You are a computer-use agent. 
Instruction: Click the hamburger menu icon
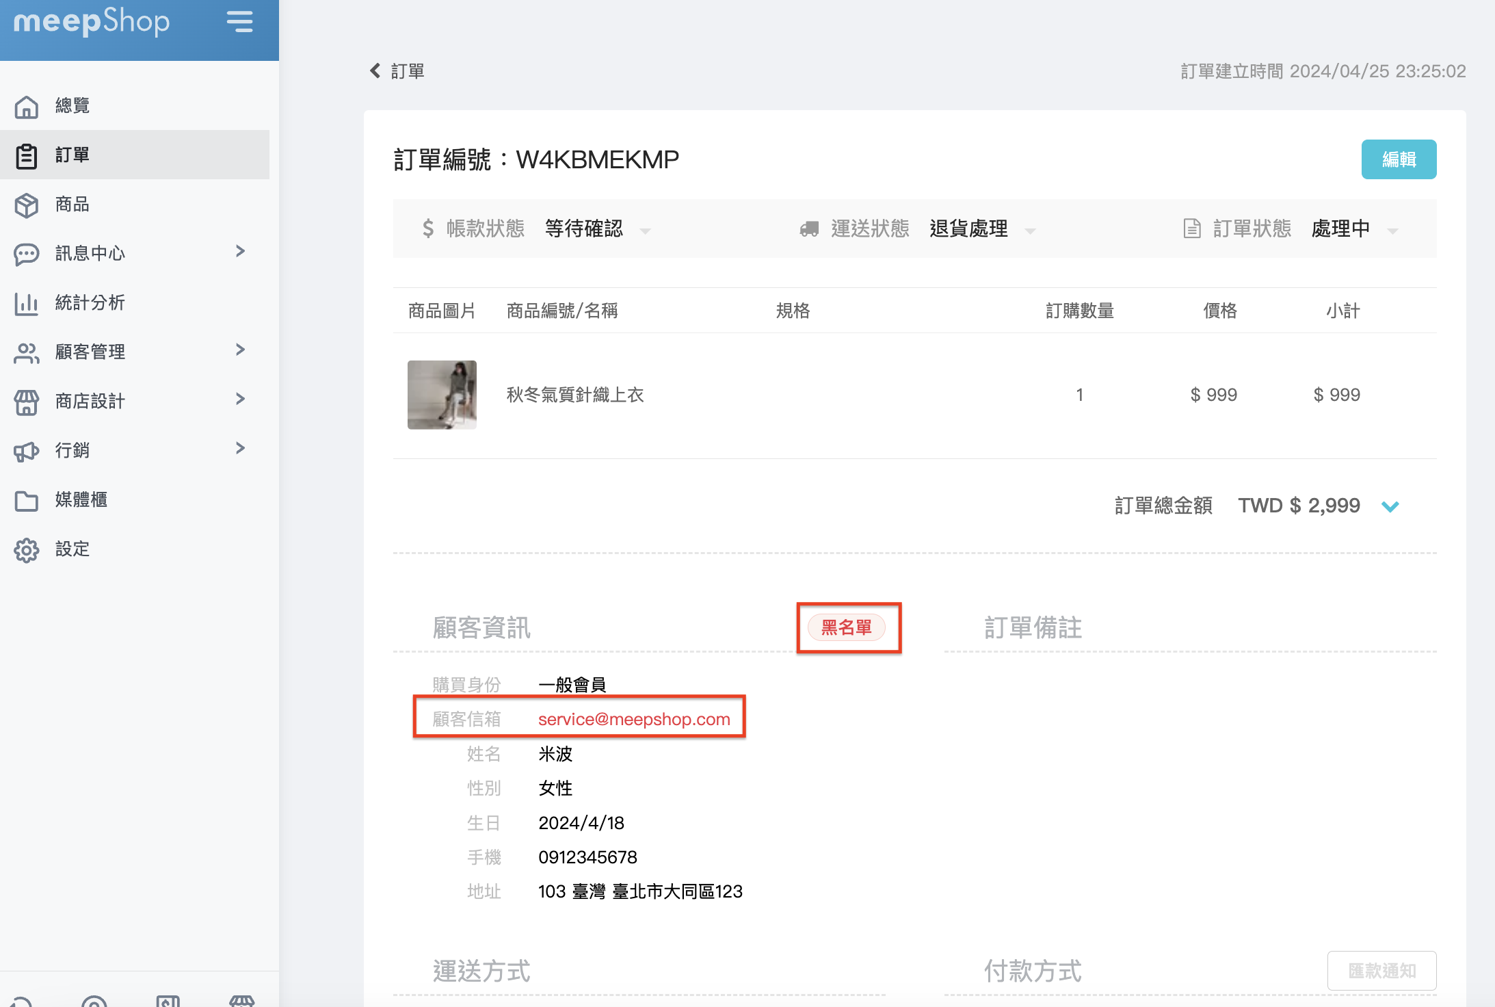tap(239, 22)
